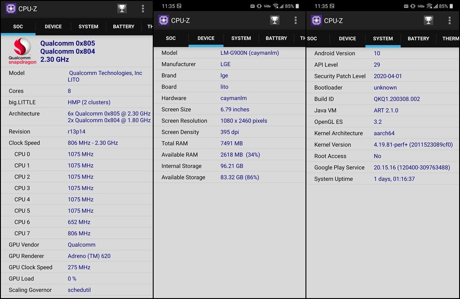Switch to the SYSTEM tab in the left panel
Screen dimensions: 460x299
click(x=88, y=26)
